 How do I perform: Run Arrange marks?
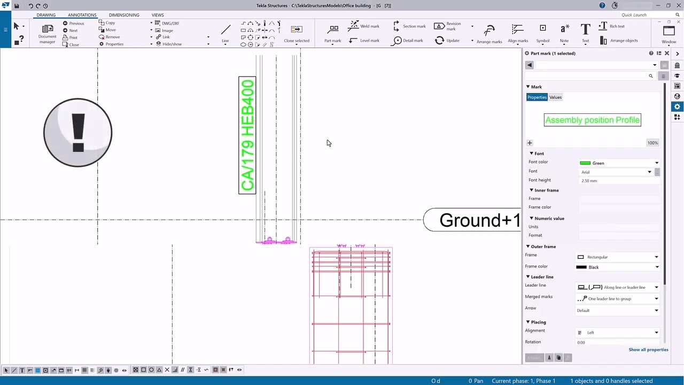click(x=489, y=33)
